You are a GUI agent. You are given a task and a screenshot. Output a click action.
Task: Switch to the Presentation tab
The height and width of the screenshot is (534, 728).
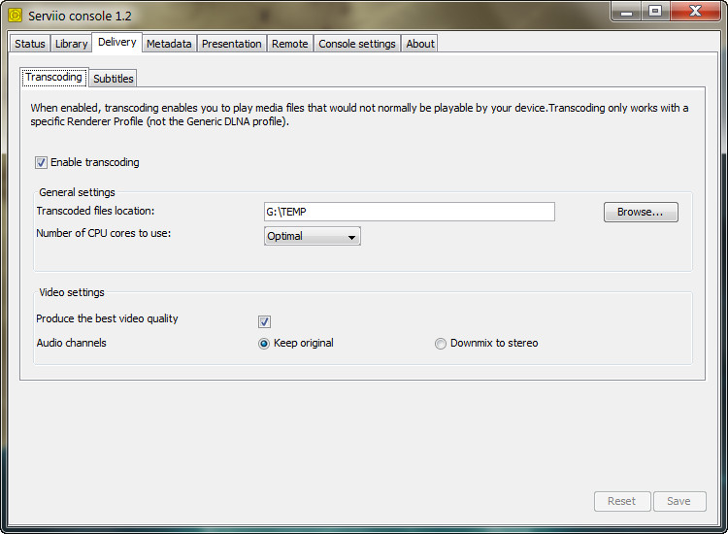click(231, 44)
